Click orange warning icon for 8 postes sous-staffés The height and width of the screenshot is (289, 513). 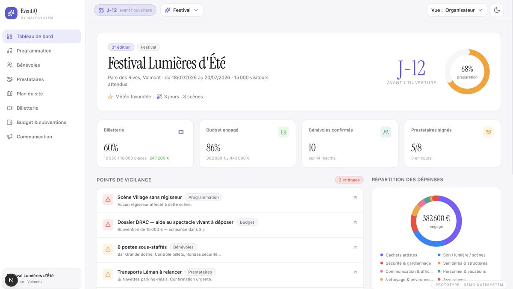pyautogui.click(x=108, y=249)
